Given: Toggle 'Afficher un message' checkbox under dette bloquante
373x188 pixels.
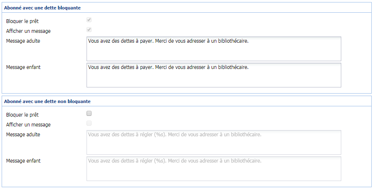Looking at the screenshot, I should click(x=89, y=30).
